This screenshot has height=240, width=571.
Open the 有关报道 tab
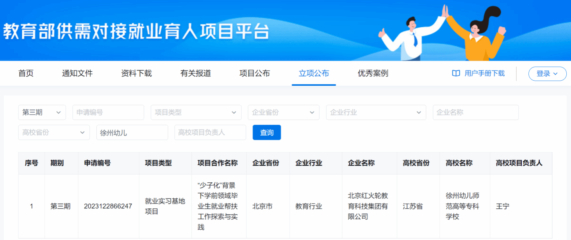coord(196,73)
